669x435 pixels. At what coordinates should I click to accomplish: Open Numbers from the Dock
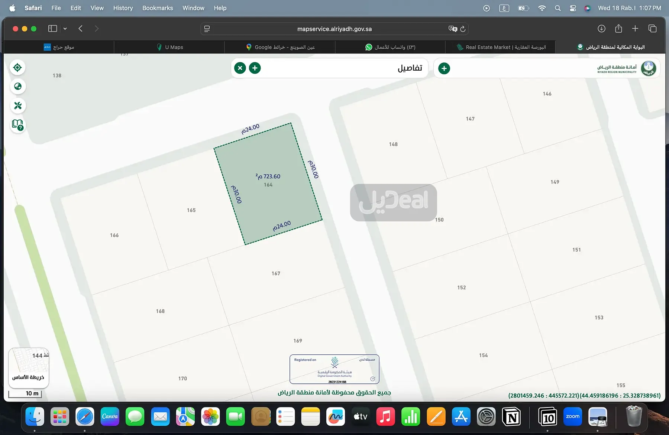(x=411, y=416)
